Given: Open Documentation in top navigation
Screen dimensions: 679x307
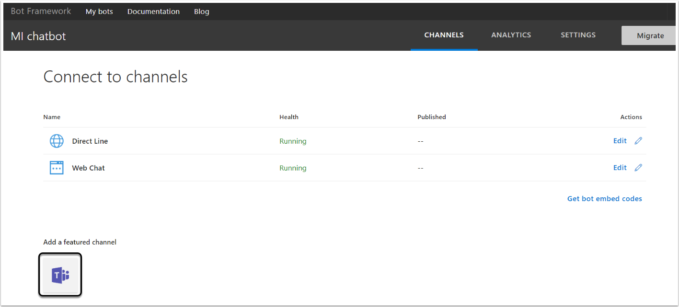Looking at the screenshot, I should click(x=153, y=11).
